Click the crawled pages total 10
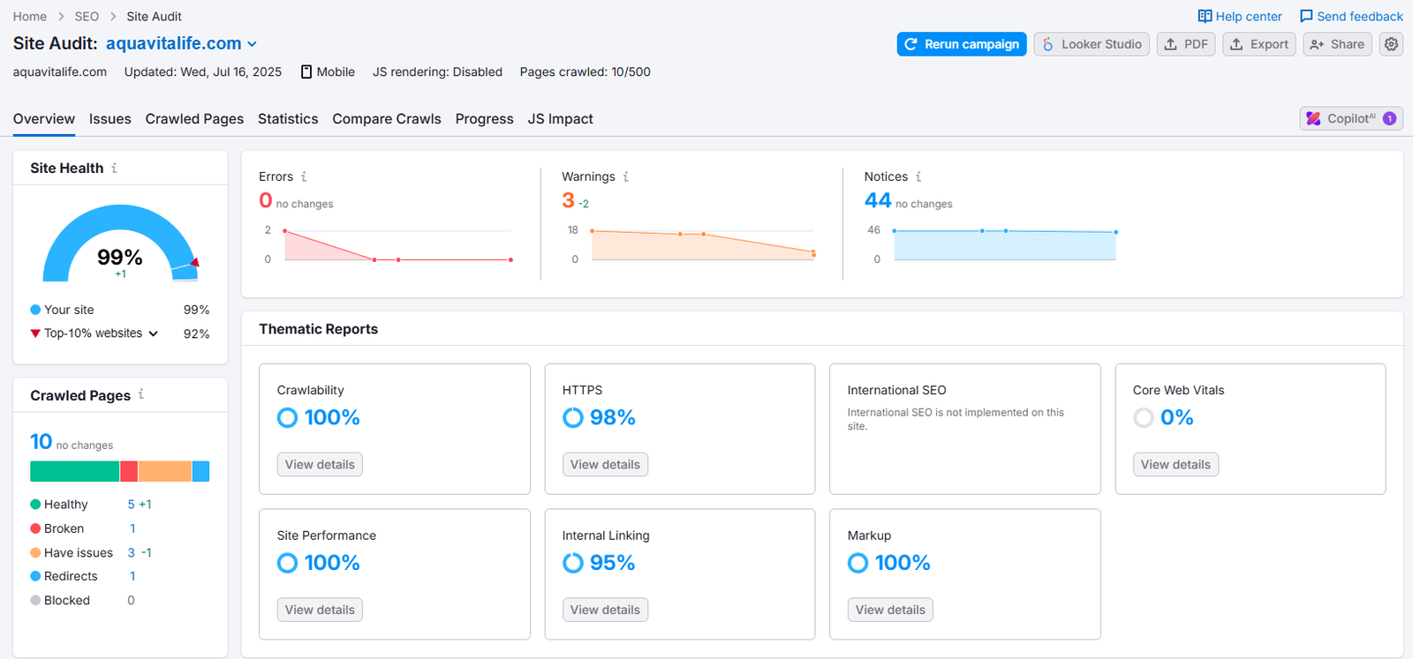Screen dimensions: 1413x659 (x=41, y=441)
